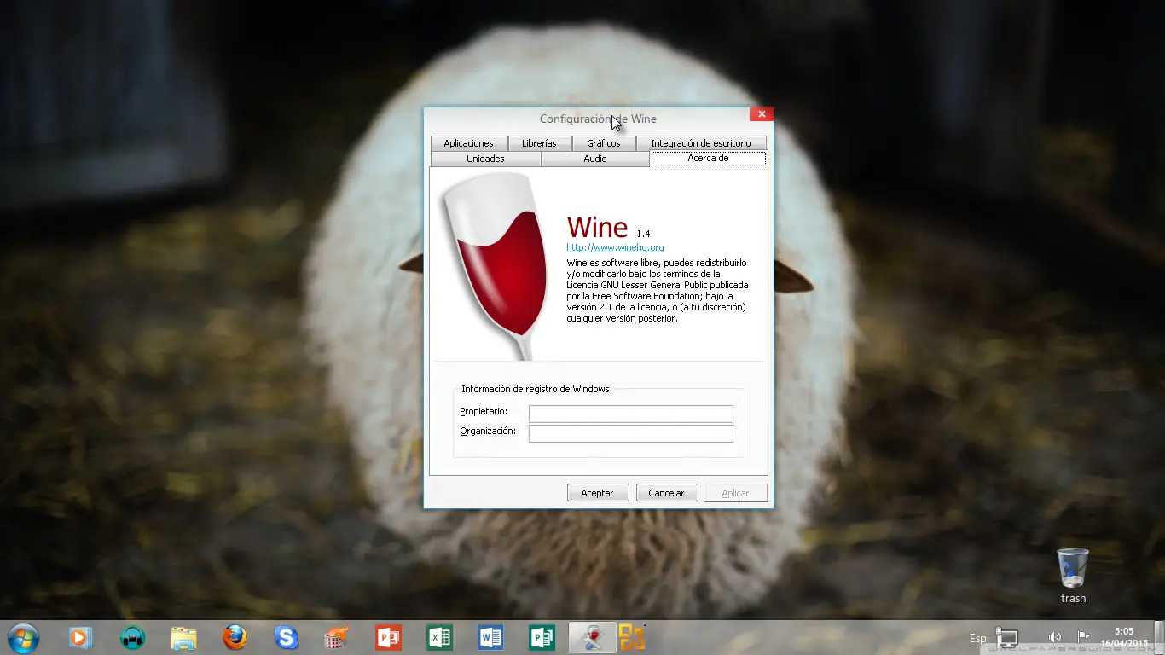This screenshot has width=1165, height=655.
Task: Open the Integración de escritorio tab
Action: coord(701,143)
